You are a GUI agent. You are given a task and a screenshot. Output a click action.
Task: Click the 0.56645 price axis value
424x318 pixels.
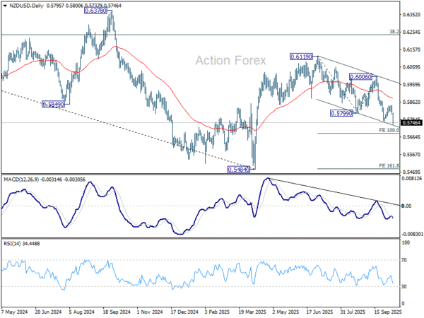[x=412, y=137]
